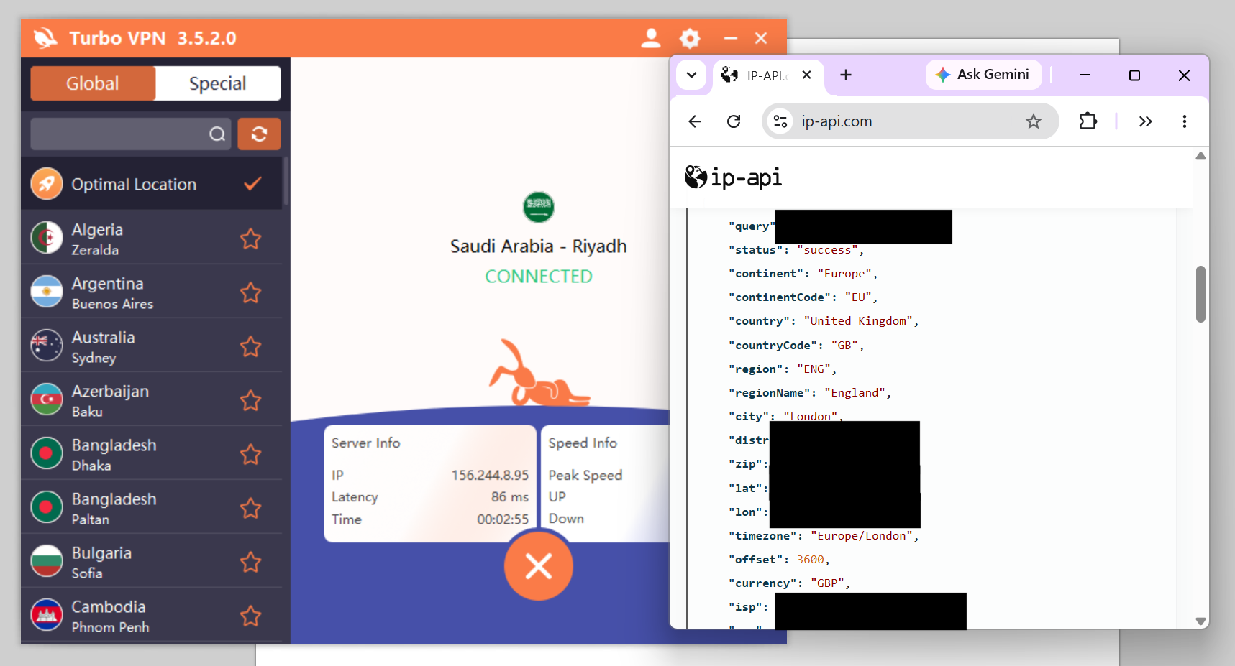Favorite the Argentina Buenos Aires server

point(250,292)
